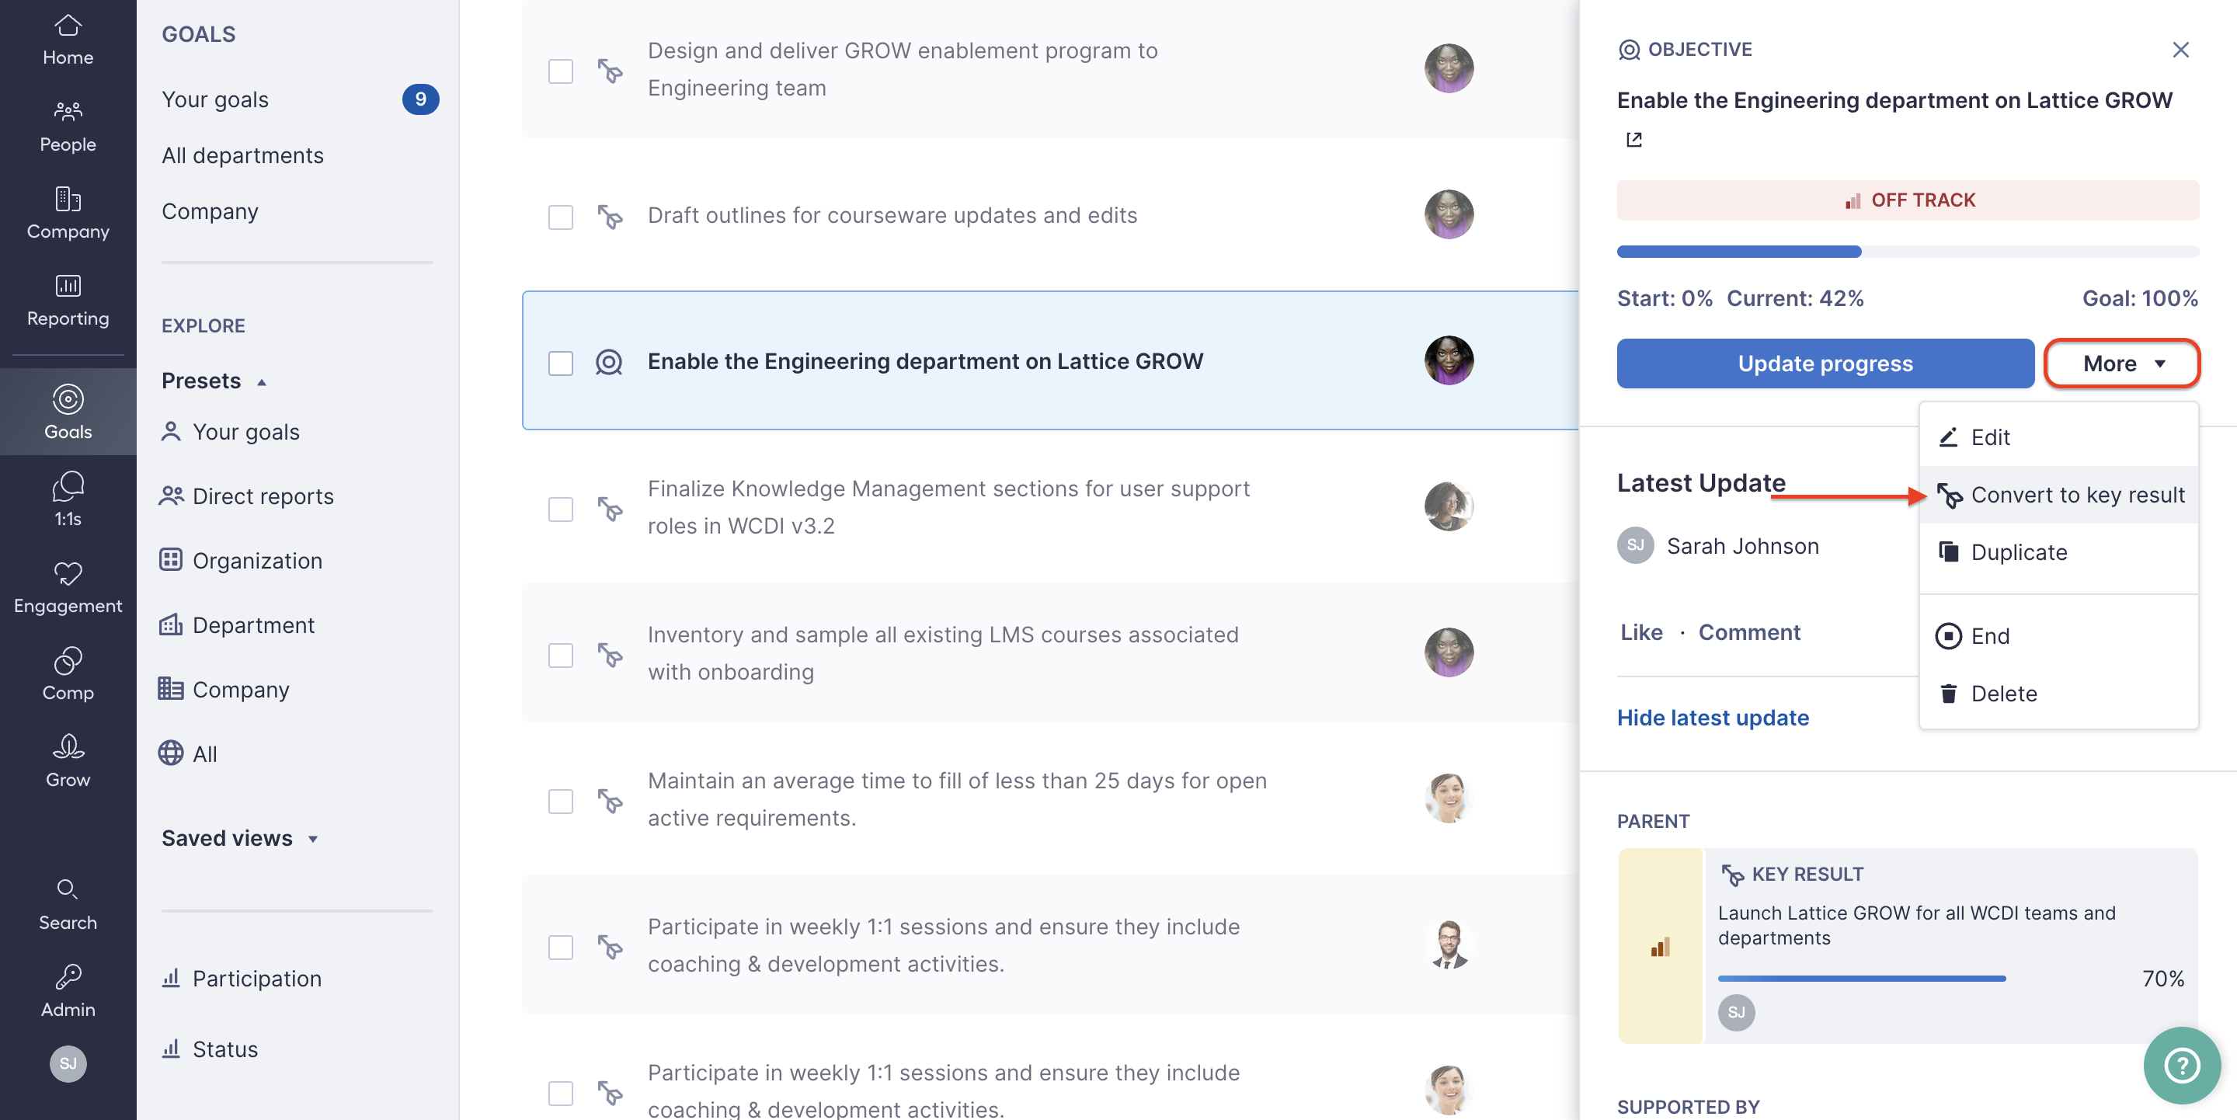Check the Finalize Knowledge Management row
2237x1120 pixels.
tap(561, 508)
